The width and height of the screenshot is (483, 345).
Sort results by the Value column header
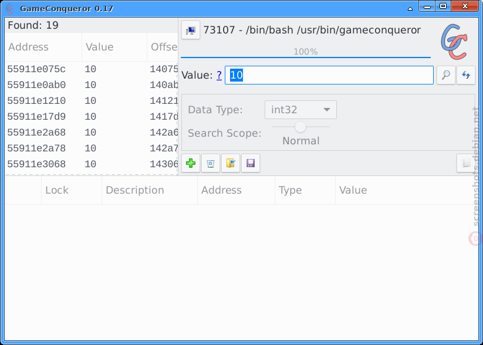[114, 47]
